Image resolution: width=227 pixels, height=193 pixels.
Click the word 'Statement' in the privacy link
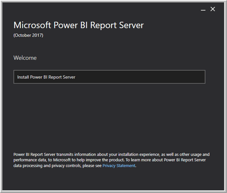click(127, 166)
